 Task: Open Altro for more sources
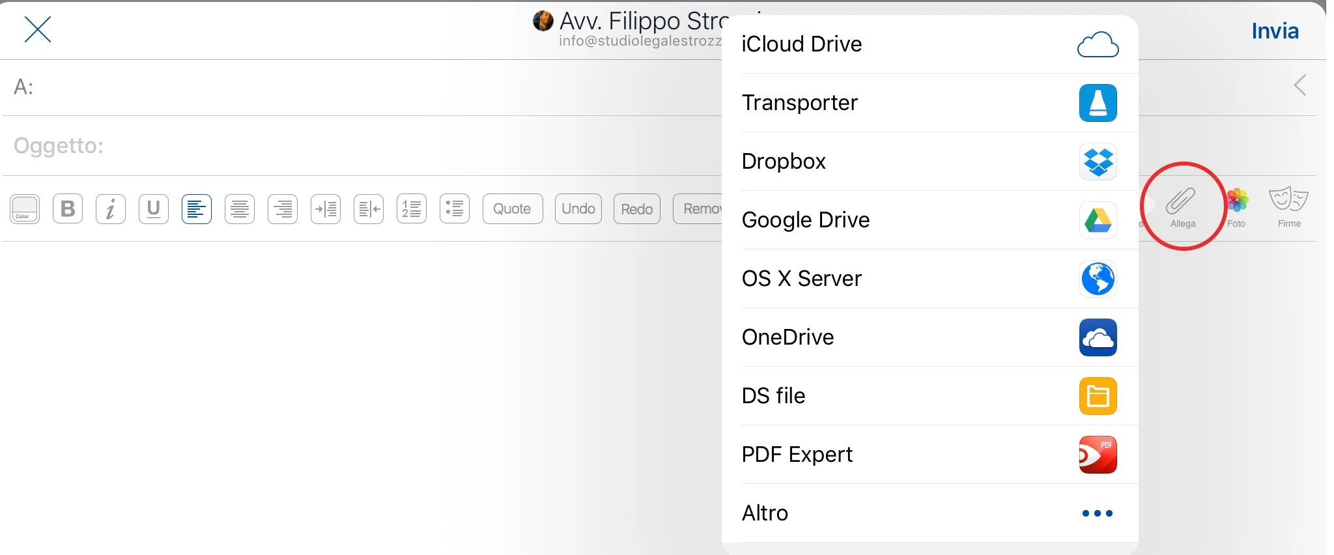pyautogui.click(x=930, y=513)
